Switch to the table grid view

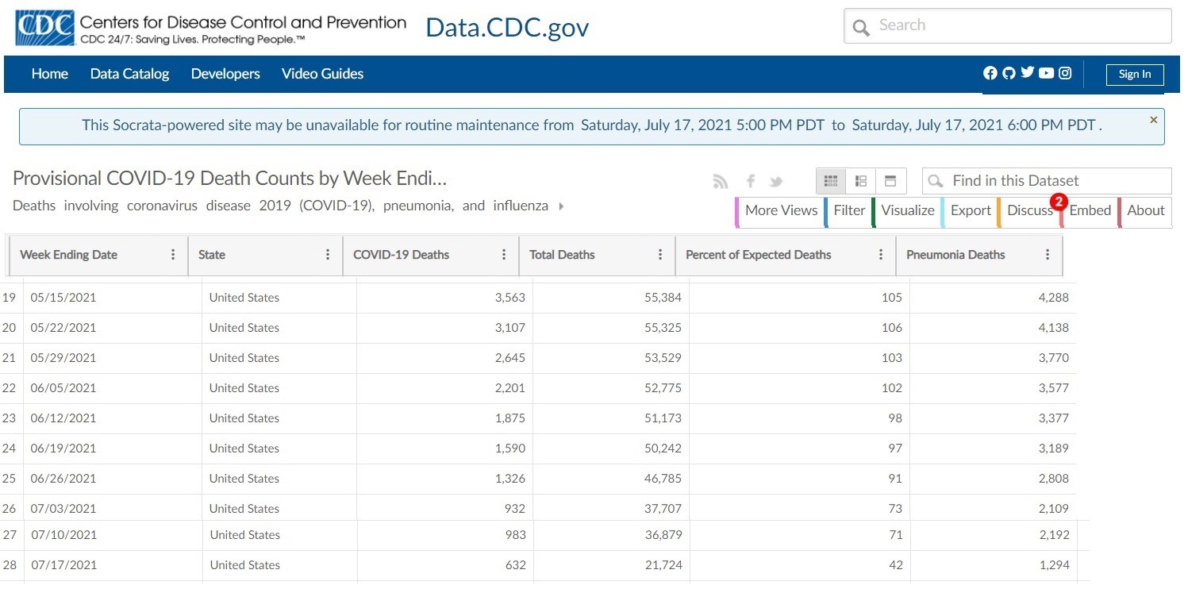831,181
